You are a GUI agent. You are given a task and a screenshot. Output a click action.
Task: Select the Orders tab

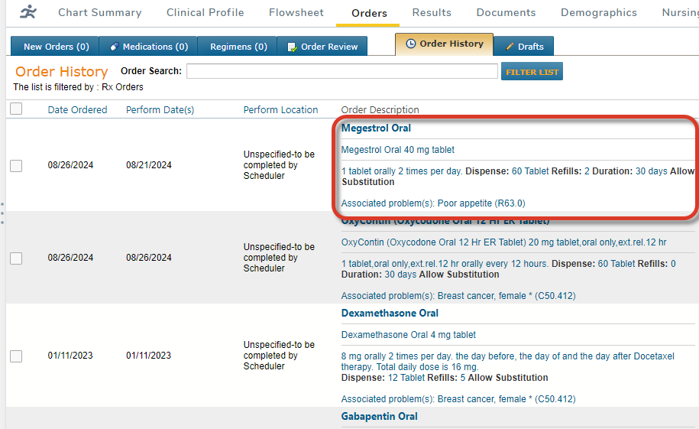pos(369,14)
